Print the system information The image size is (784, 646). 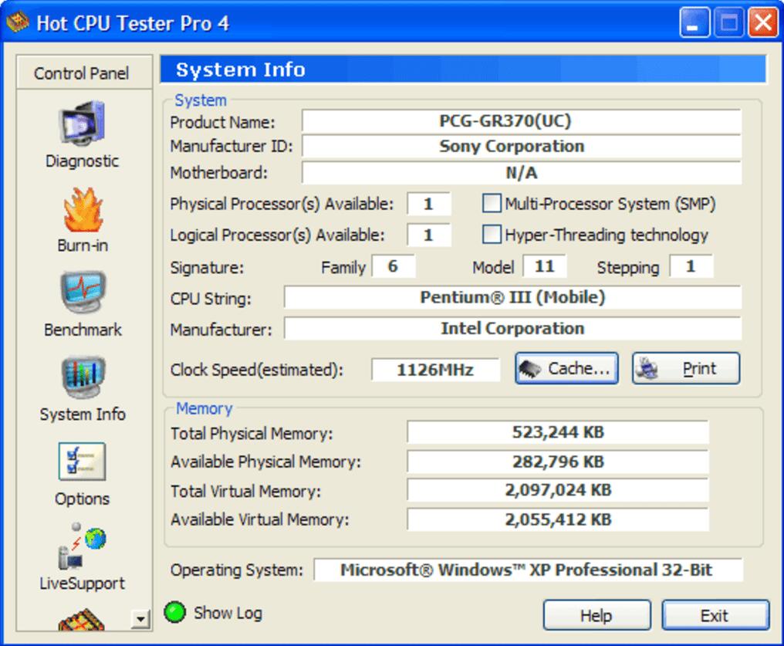point(685,369)
